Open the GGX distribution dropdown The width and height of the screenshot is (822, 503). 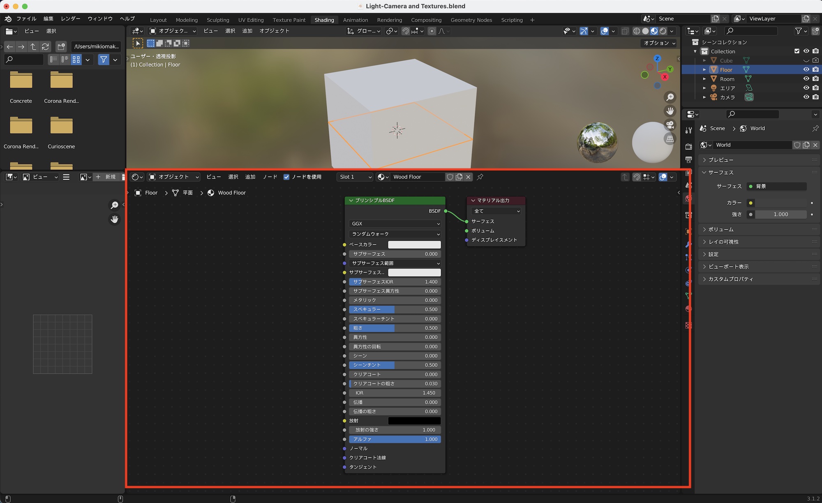pyautogui.click(x=395, y=224)
